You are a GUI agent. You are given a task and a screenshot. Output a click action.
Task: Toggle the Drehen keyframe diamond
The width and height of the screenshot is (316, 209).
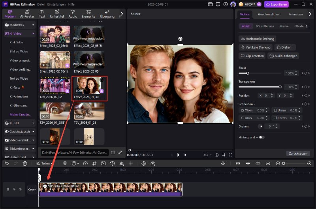coord(306,126)
